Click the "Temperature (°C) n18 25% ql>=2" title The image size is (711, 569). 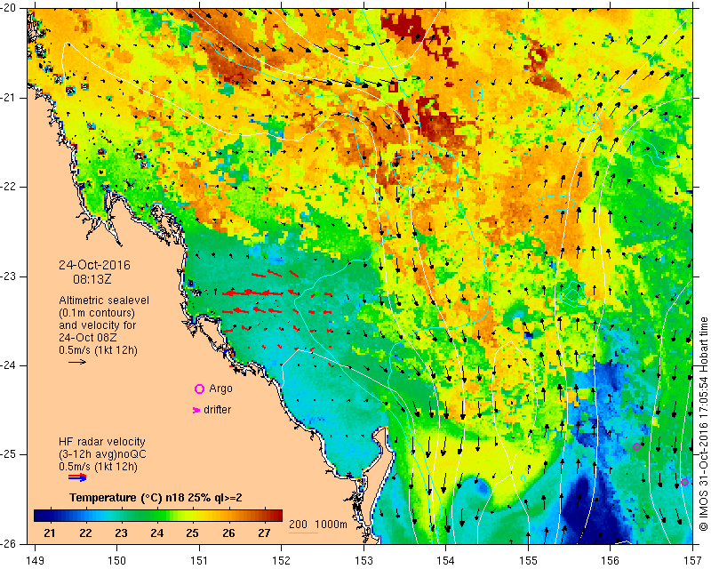click(156, 498)
